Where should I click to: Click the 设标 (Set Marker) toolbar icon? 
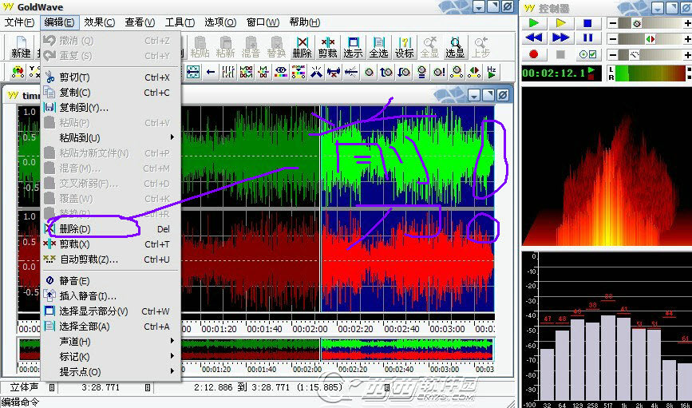tap(404, 46)
